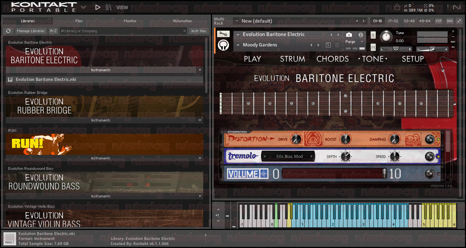This screenshot has height=248, width=466.
Task: Select next snapshot after Moody Gardens
Action: (318, 45)
